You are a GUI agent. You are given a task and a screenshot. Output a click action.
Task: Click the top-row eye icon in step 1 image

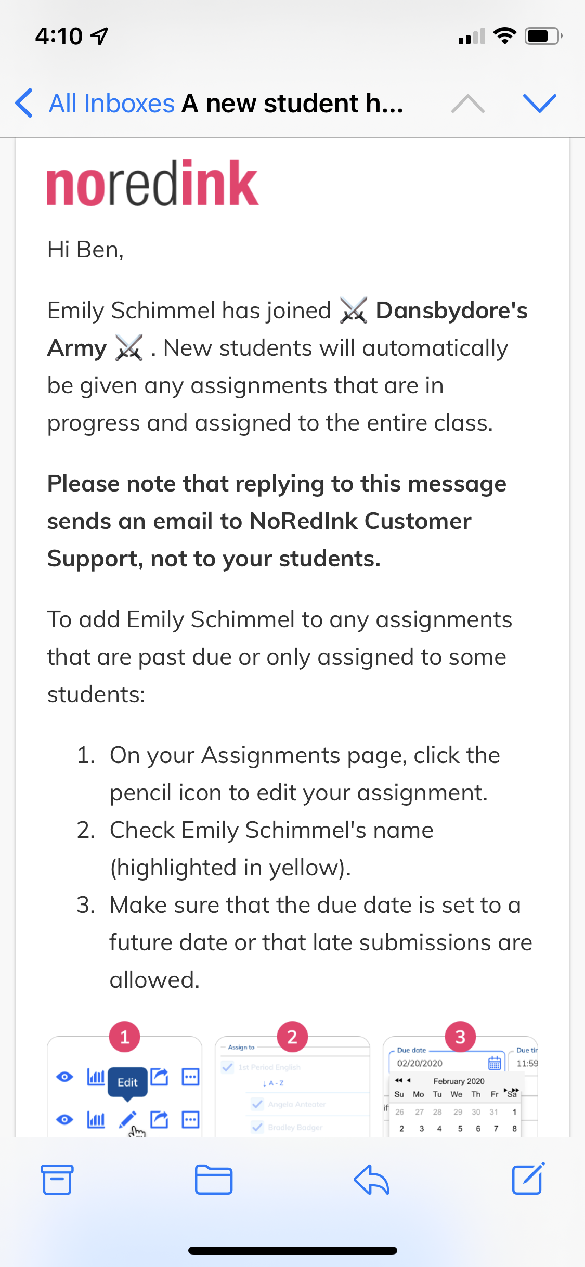64,1077
